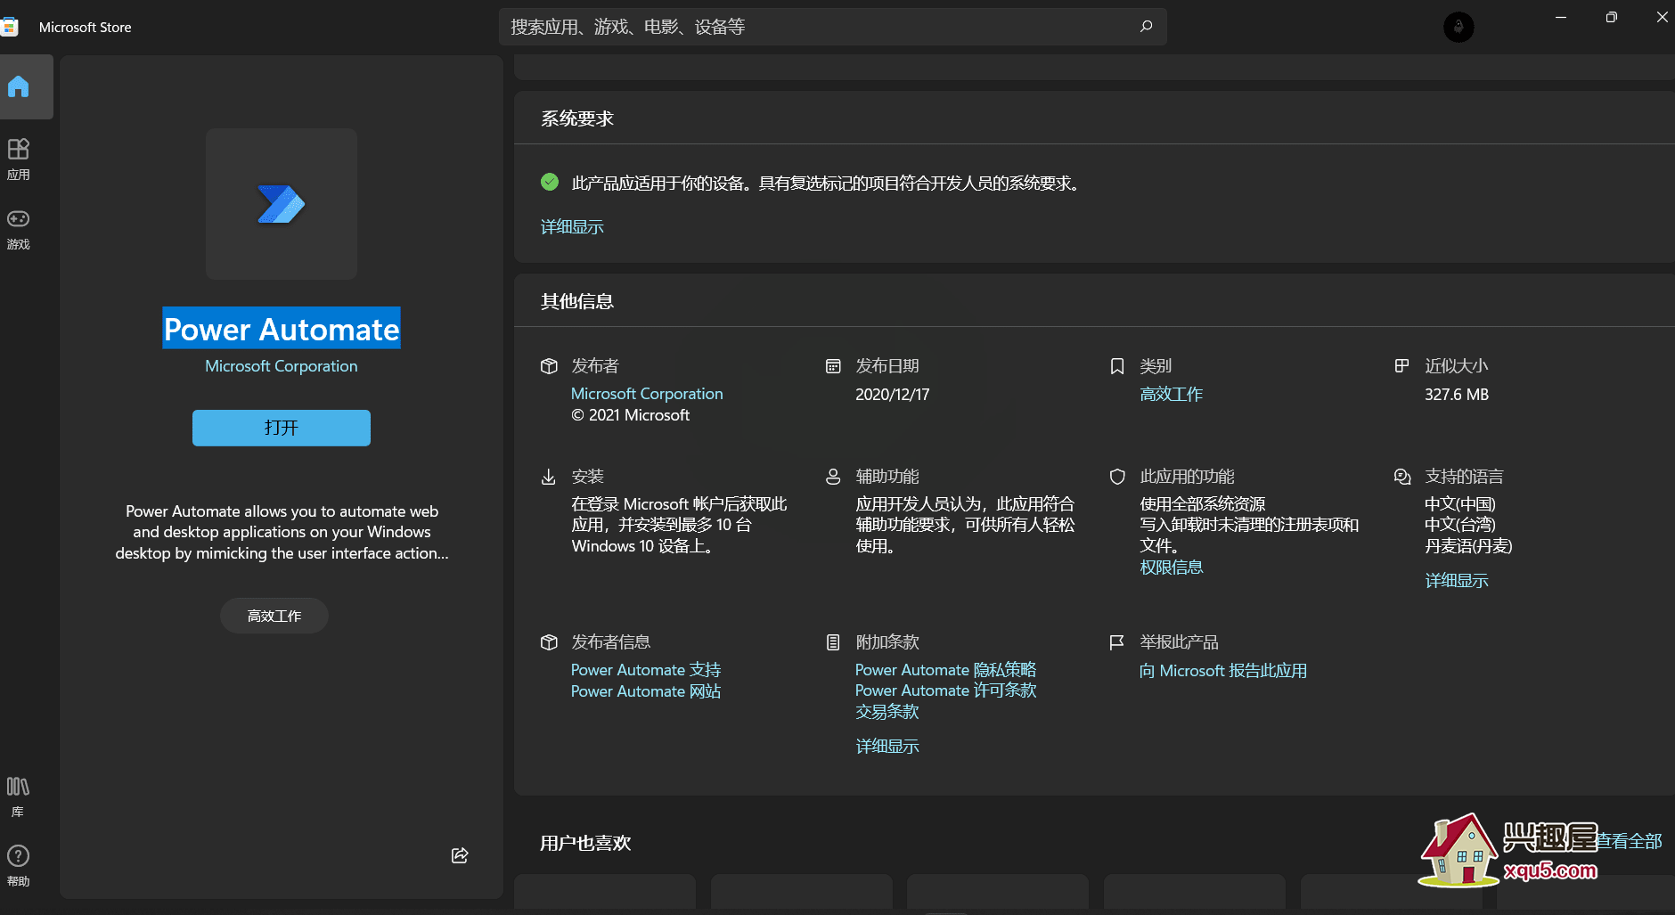The image size is (1675, 915).
Task: Click the 发布日期 calendar icon
Action: (833, 366)
